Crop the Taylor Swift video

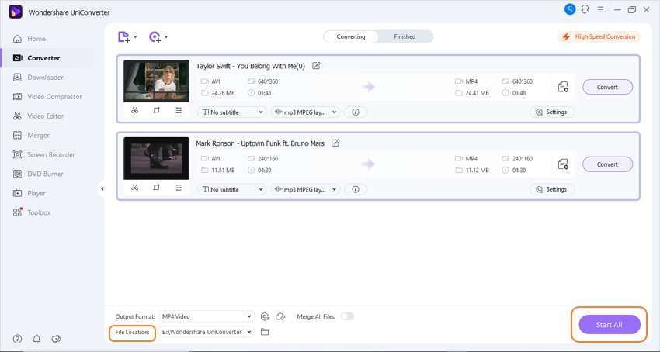(157, 110)
